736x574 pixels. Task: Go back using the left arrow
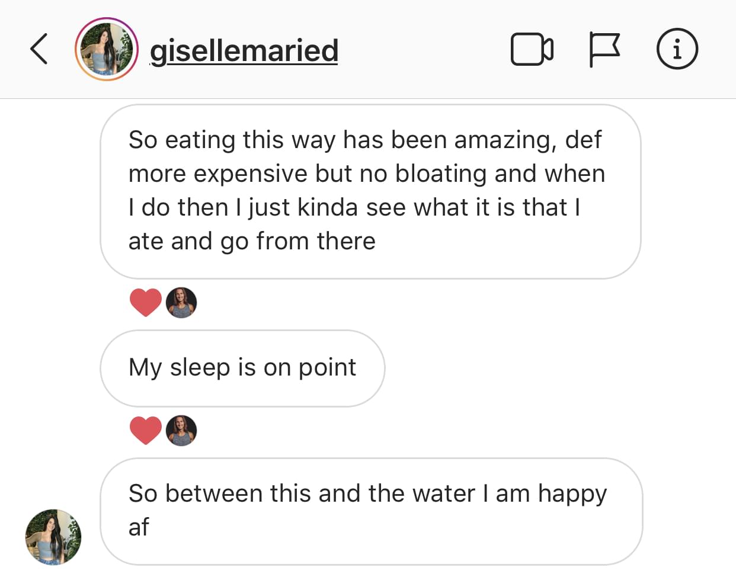point(39,49)
